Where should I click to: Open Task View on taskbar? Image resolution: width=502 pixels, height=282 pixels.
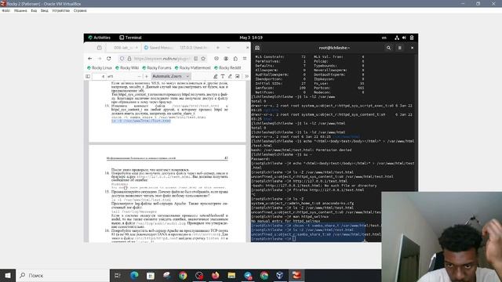tap(118, 275)
